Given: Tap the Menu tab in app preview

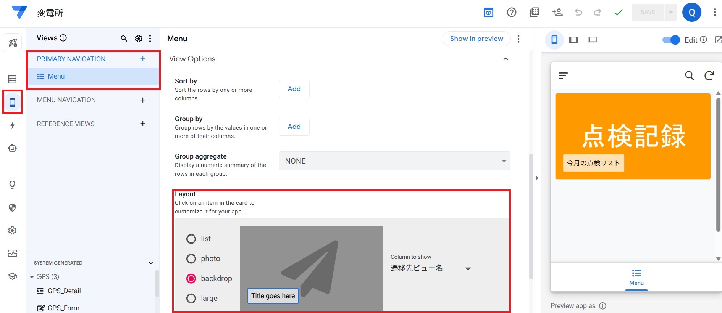Looking at the screenshot, I should 636,278.
